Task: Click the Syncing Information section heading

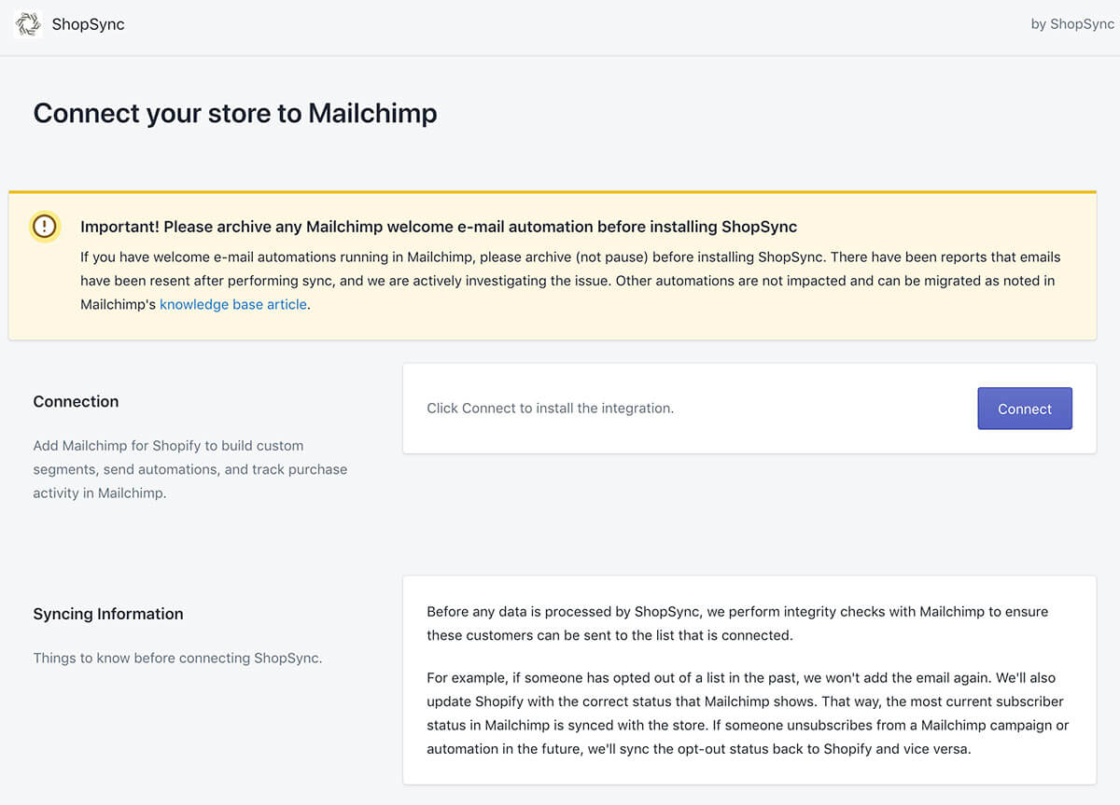Action: point(108,614)
